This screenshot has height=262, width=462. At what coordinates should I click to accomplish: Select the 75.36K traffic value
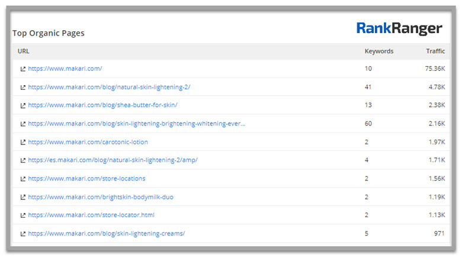[435, 69]
